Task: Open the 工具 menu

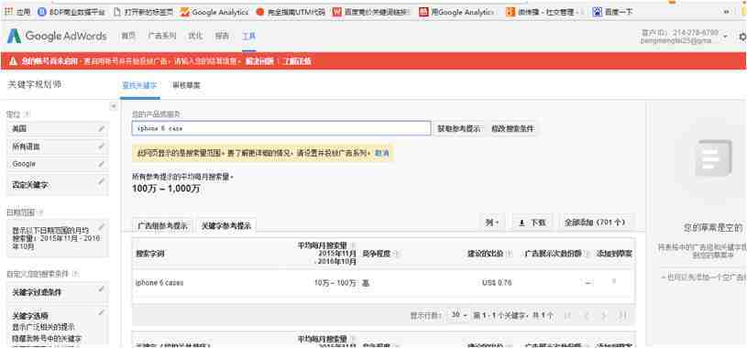Action: [x=248, y=37]
